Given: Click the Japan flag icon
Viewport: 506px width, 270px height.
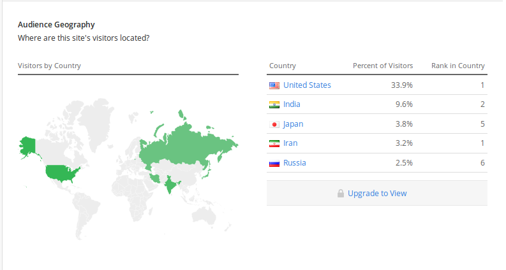Looking at the screenshot, I should 274,124.
